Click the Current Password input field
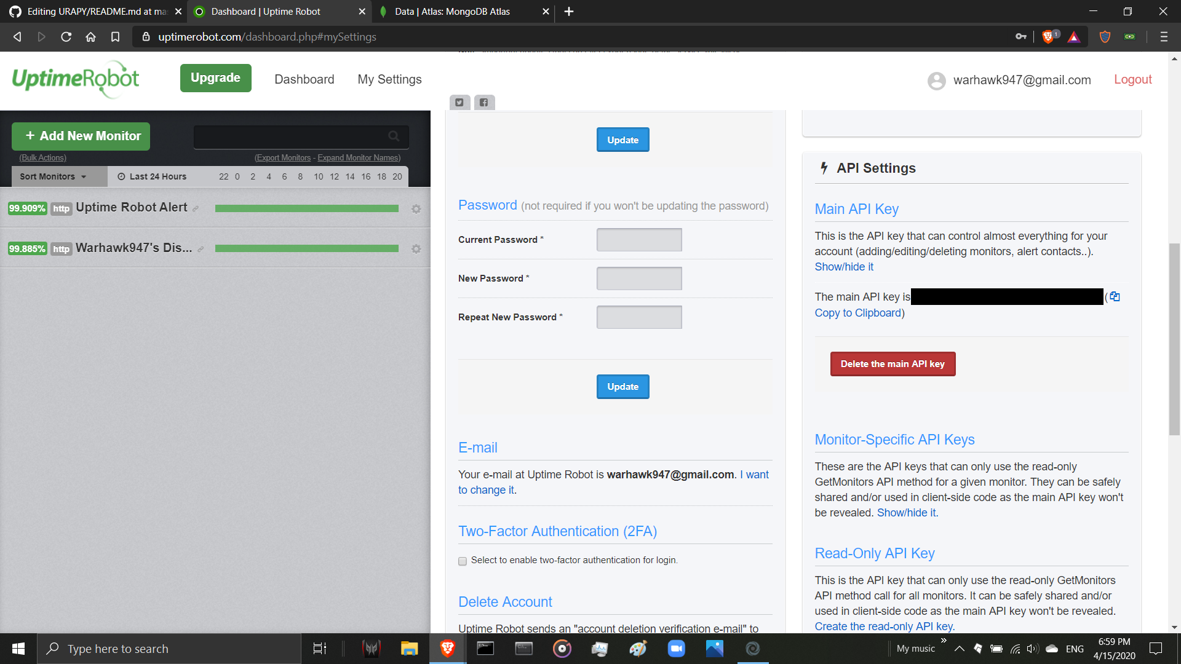This screenshot has height=664, width=1181. (x=638, y=240)
